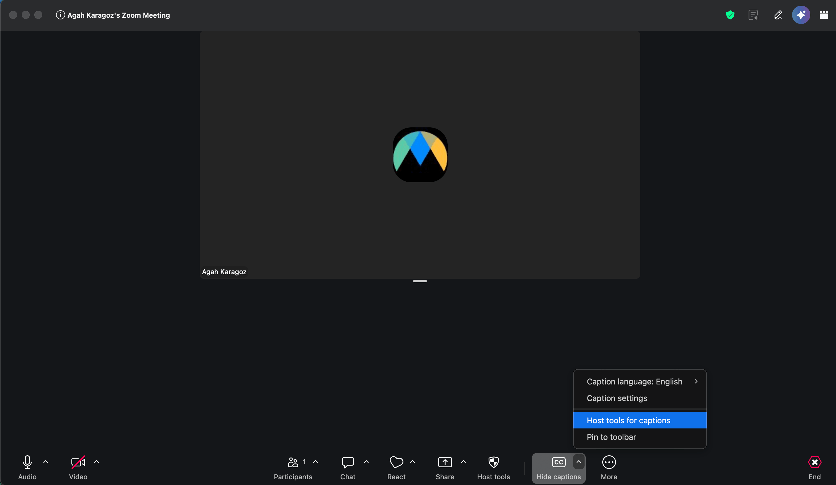Open meeting info icon beside the title

tap(60, 15)
